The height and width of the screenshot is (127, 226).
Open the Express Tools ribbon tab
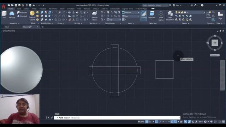pyautogui.click(x=127, y=9)
